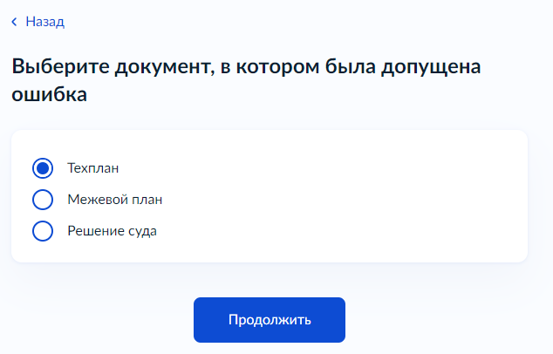Click the empty circle beside Межевой план

coord(43,200)
